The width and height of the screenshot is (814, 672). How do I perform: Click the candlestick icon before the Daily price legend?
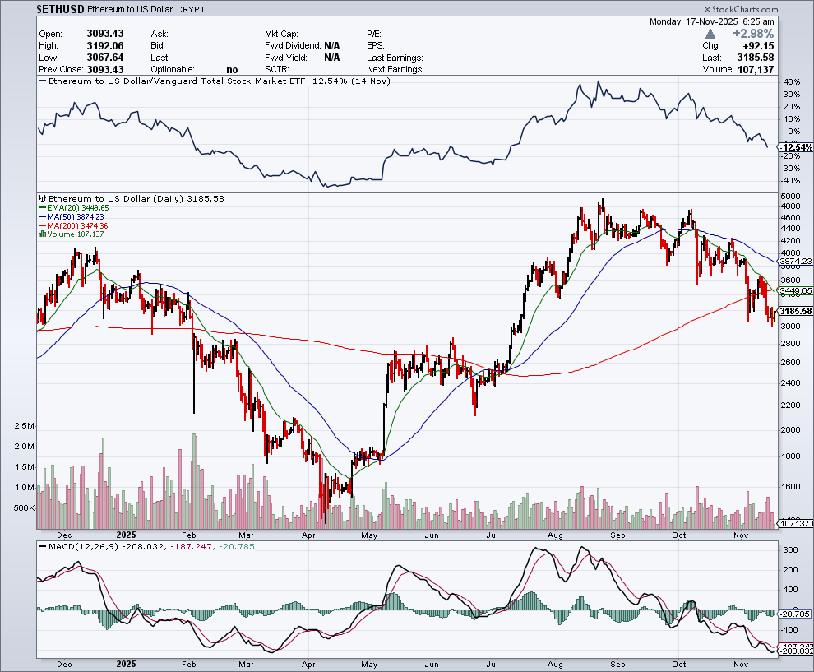tap(43, 198)
